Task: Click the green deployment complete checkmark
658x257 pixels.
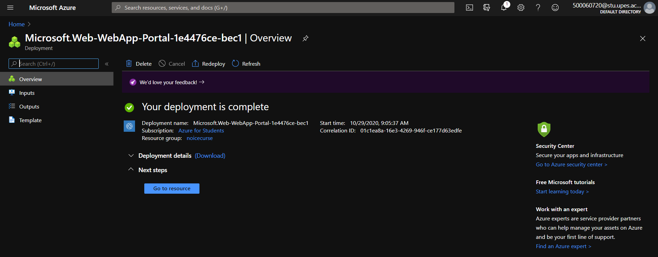Action: tap(129, 107)
